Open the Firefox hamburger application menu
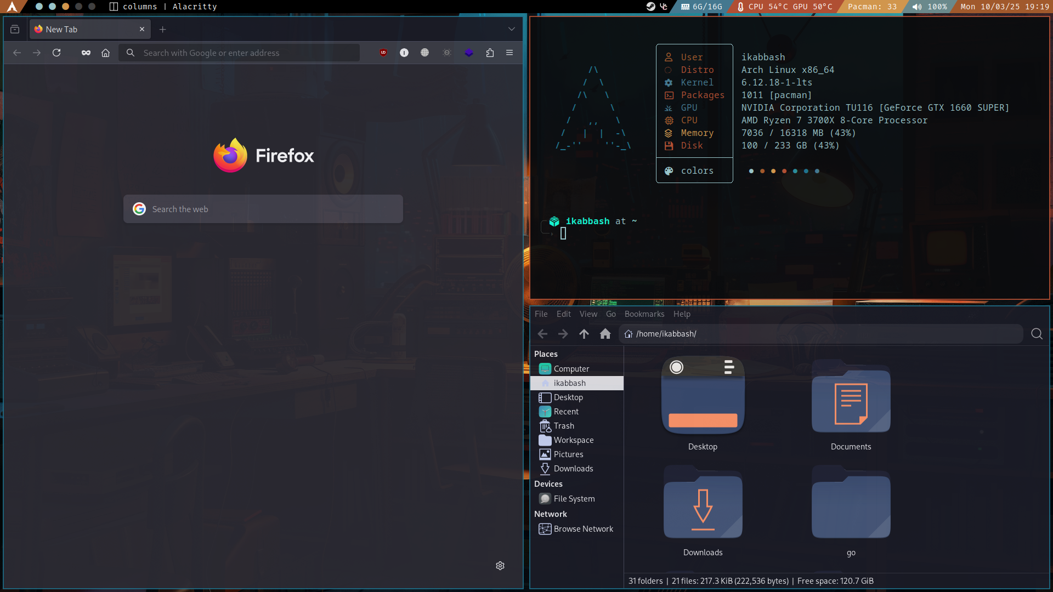Screen dimensions: 1053x592 point(509,53)
